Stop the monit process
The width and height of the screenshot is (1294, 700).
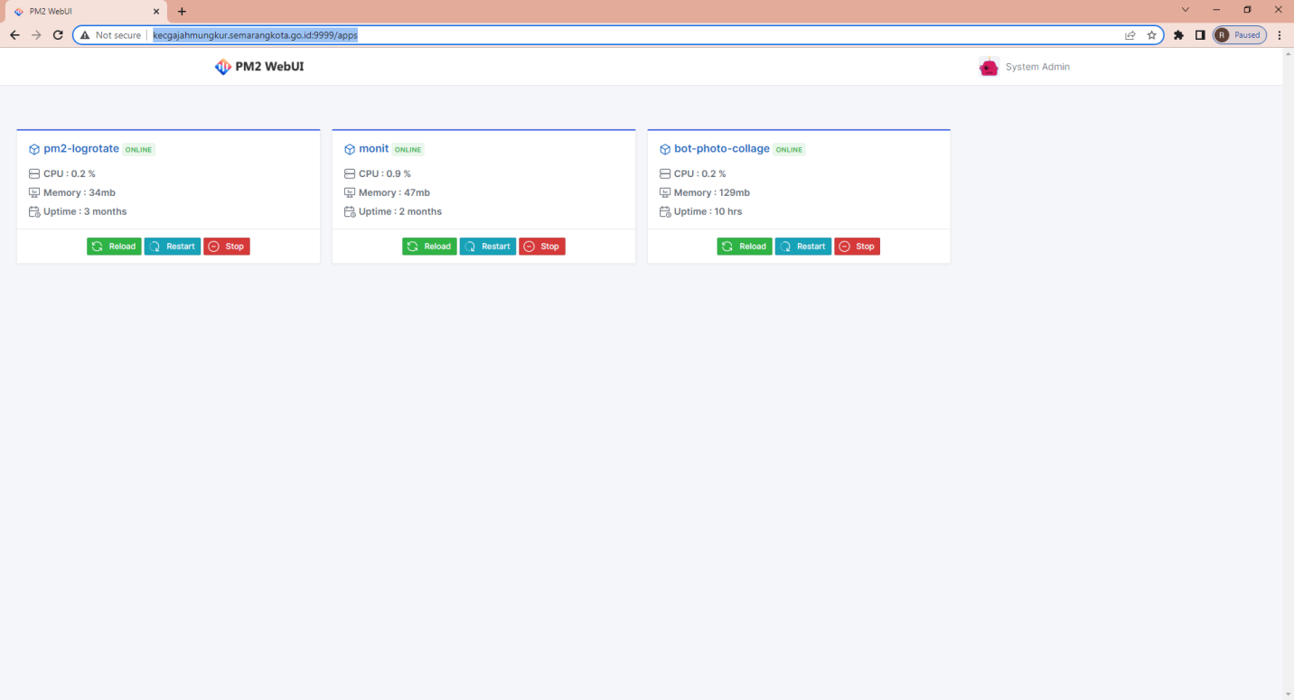pyautogui.click(x=542, y=247)
